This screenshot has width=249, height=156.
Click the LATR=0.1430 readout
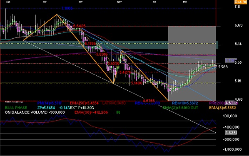click(x=114, y=103)
